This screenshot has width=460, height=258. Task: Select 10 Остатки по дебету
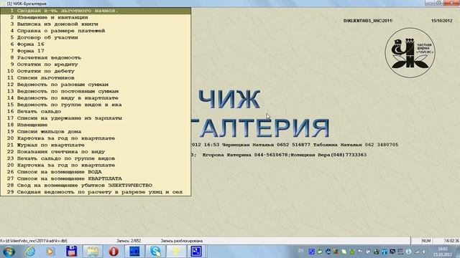click(x=96, y=71)
